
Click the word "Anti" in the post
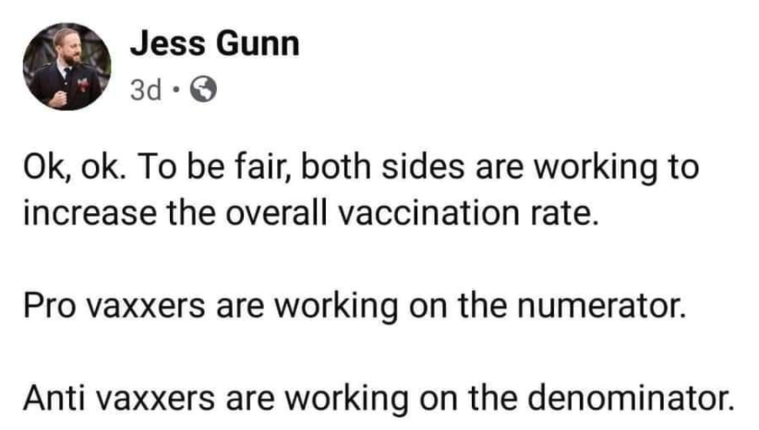click(46, 399)
